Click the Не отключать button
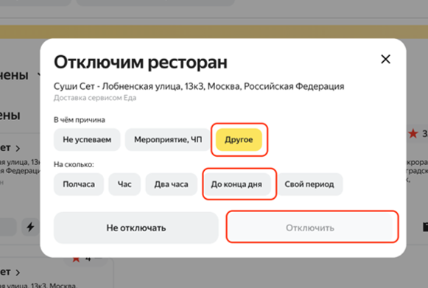428x288 pixels. 136,228
